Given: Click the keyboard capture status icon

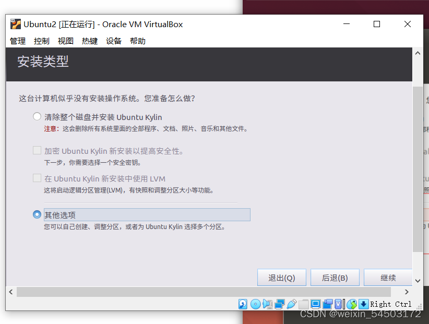Looking at the screenshot, I should coord(363,304).
